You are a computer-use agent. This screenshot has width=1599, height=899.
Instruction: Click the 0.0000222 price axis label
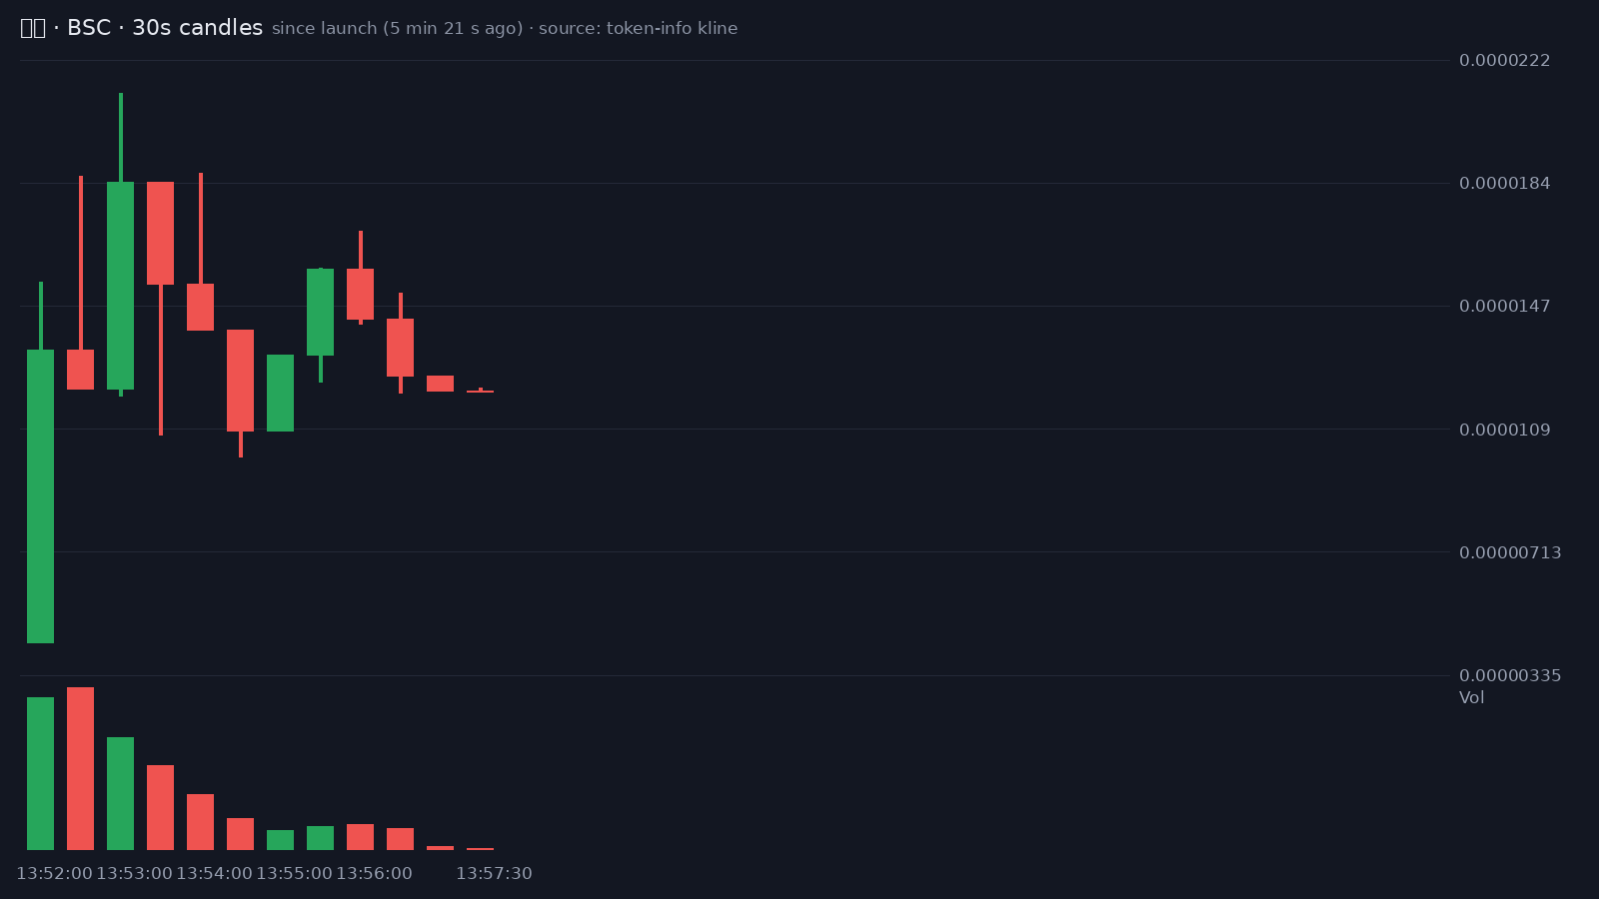click(1505, 61)
